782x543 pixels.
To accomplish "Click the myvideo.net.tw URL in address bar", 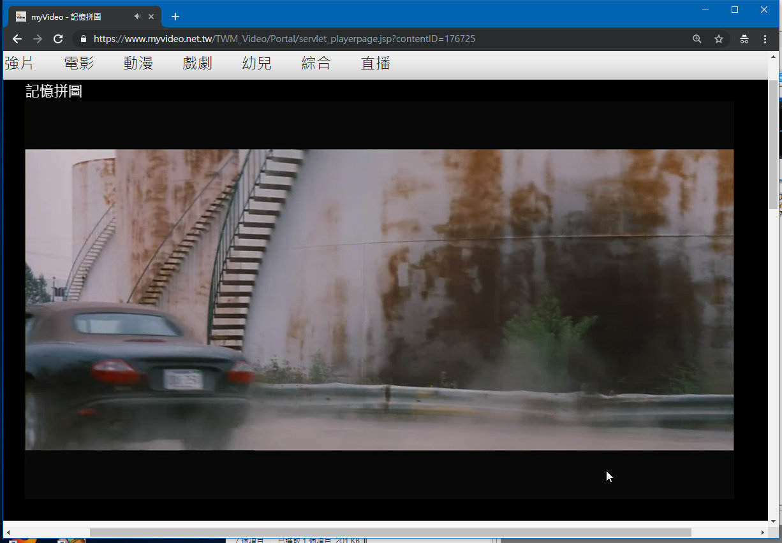I will click(284, 39).
